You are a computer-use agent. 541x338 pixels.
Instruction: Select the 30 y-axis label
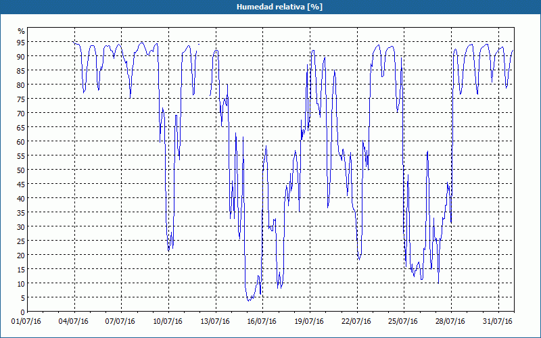click(21, 226)
